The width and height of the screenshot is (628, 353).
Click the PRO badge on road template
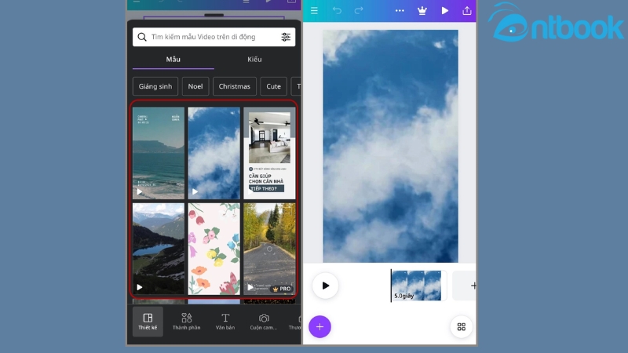tap(282, 289)
